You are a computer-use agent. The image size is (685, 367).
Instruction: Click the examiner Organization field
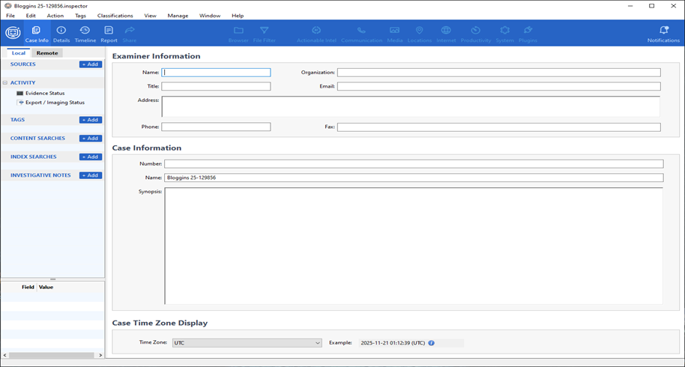[x=498, y=73]
